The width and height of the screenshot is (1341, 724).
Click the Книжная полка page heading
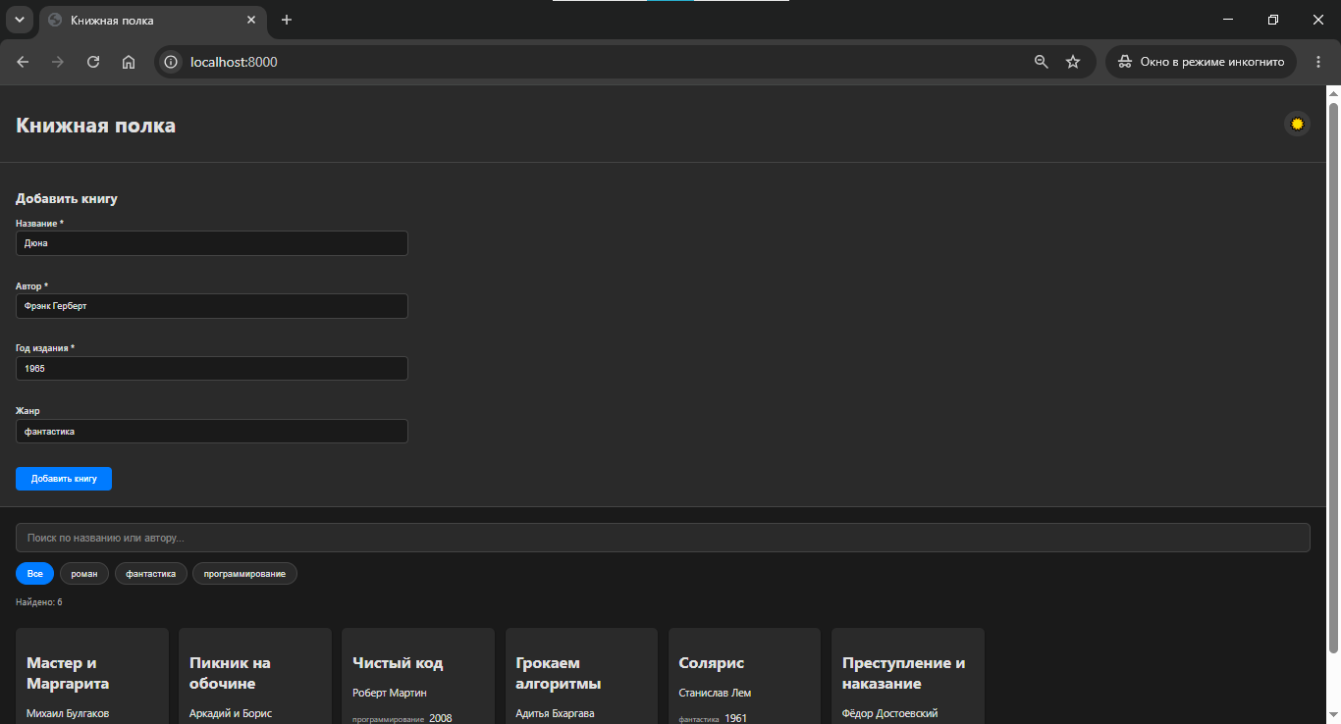pos(96,125)
